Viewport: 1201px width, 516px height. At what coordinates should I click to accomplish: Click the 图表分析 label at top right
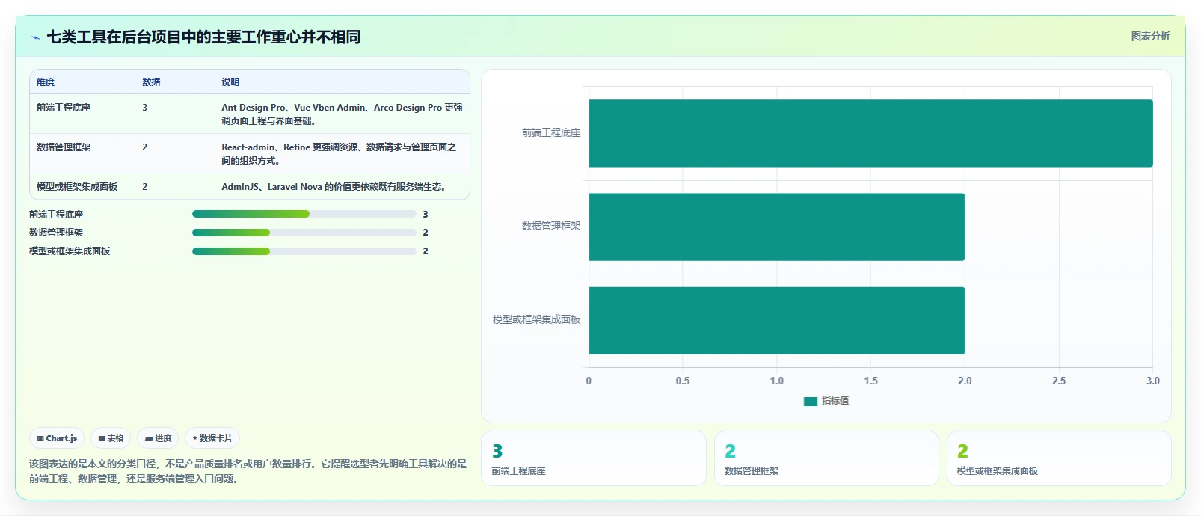(x=1150, y=36)
